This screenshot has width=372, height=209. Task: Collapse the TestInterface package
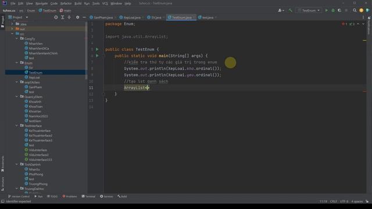[x=17, y=125]
